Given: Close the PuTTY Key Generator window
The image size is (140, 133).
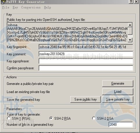Looking at the screenshot, I should tap(136, 2).
